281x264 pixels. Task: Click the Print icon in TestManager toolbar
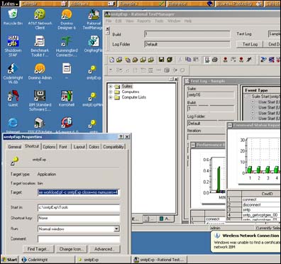215,60
